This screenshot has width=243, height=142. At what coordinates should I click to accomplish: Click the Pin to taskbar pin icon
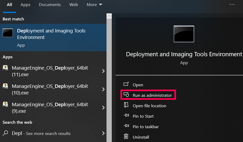(x=126, y=126)
